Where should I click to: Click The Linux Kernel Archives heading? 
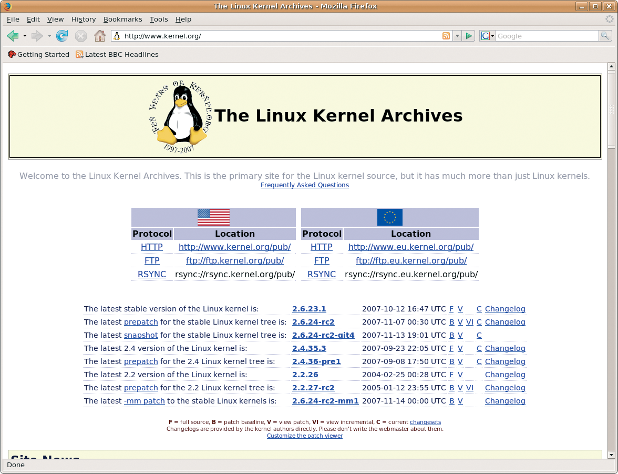[x=338, y=116]
